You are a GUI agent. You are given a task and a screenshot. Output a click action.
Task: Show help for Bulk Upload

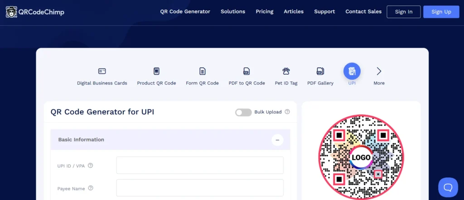pyautogui.click(x=287, y=112)
